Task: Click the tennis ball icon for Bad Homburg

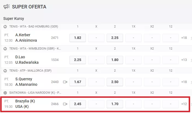Action: [5, 27]
